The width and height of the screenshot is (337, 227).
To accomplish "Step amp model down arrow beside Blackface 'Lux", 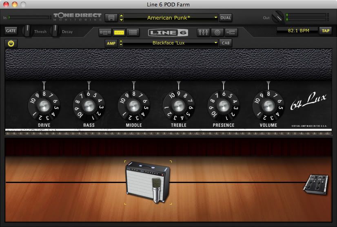I will point(121,45).
